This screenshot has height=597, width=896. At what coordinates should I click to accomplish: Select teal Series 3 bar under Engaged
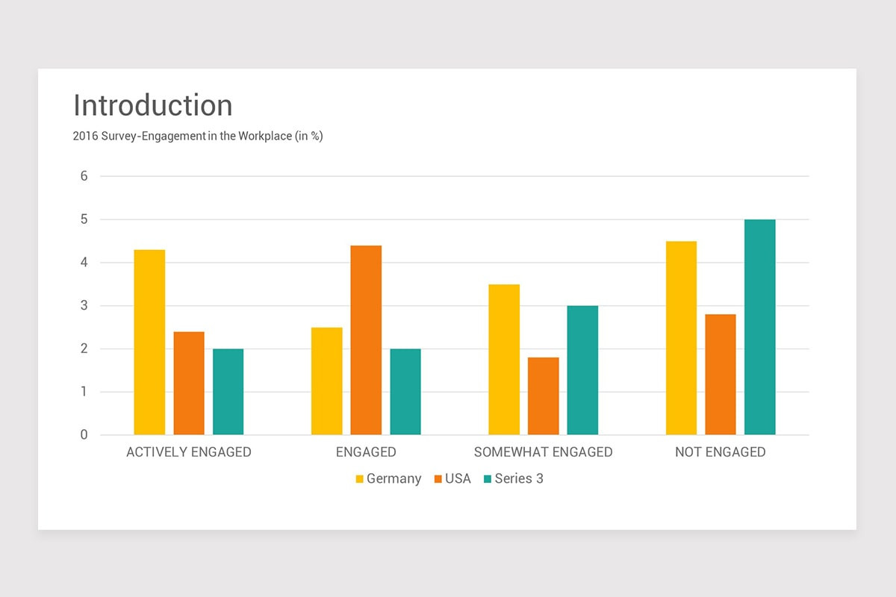click(x=405, y=391)
